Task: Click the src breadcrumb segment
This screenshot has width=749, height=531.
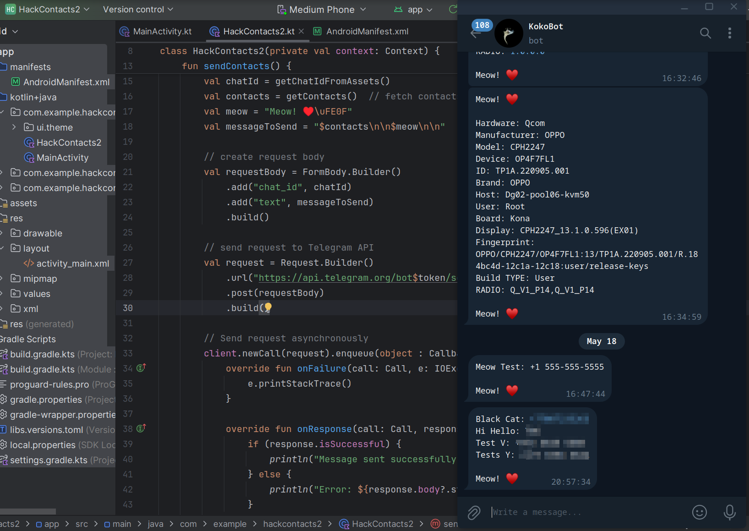Action: [x=81, y=524]
